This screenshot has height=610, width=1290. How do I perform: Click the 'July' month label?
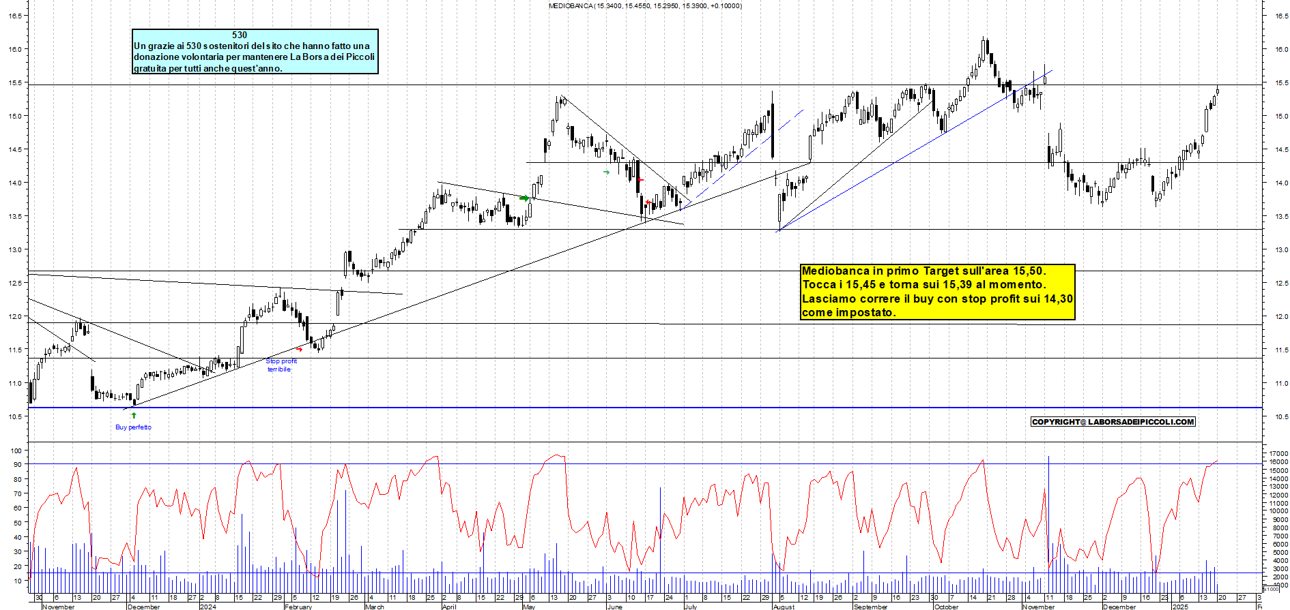click(x=691, y=607)
